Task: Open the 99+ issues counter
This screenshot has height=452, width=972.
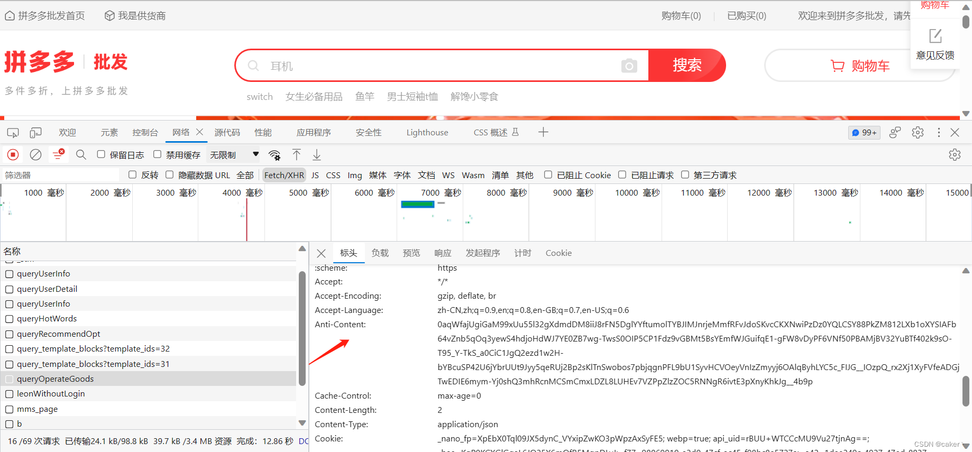Action: [x=864, y=133]
